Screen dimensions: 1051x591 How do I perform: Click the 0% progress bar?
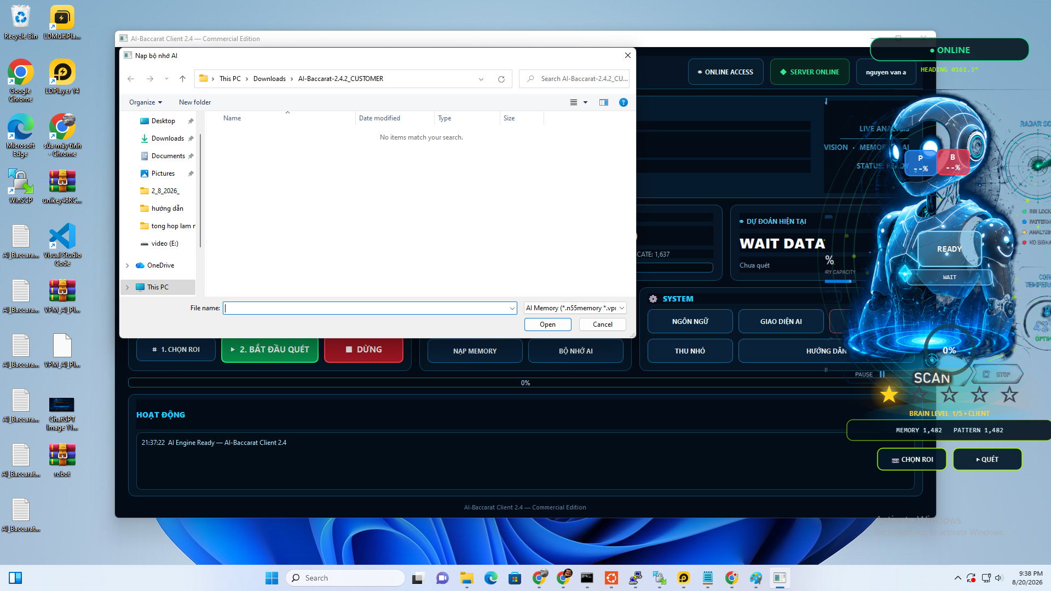click(x=525, y=383)
